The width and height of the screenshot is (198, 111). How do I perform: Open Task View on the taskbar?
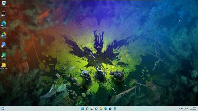click(92, 109)
